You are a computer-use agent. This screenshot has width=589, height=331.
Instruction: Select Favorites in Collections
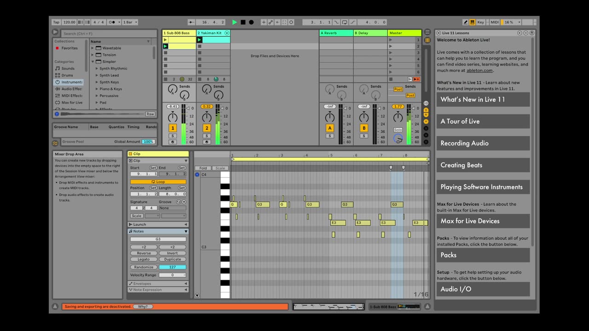69,48
